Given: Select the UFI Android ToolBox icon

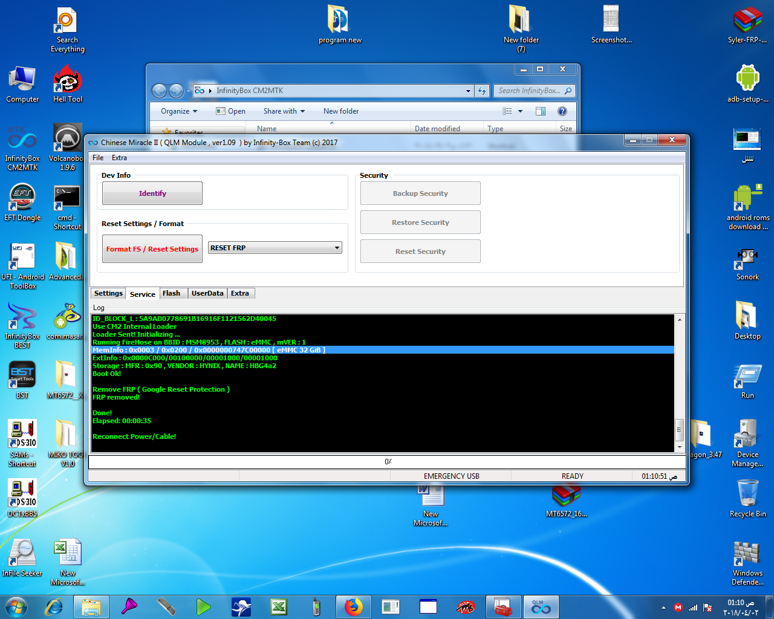Looking at the screenshot, I should click(x=22, y=266).
